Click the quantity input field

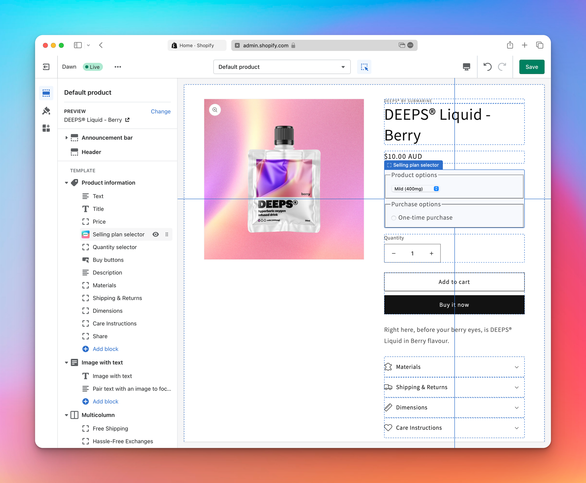coord(412,253)
